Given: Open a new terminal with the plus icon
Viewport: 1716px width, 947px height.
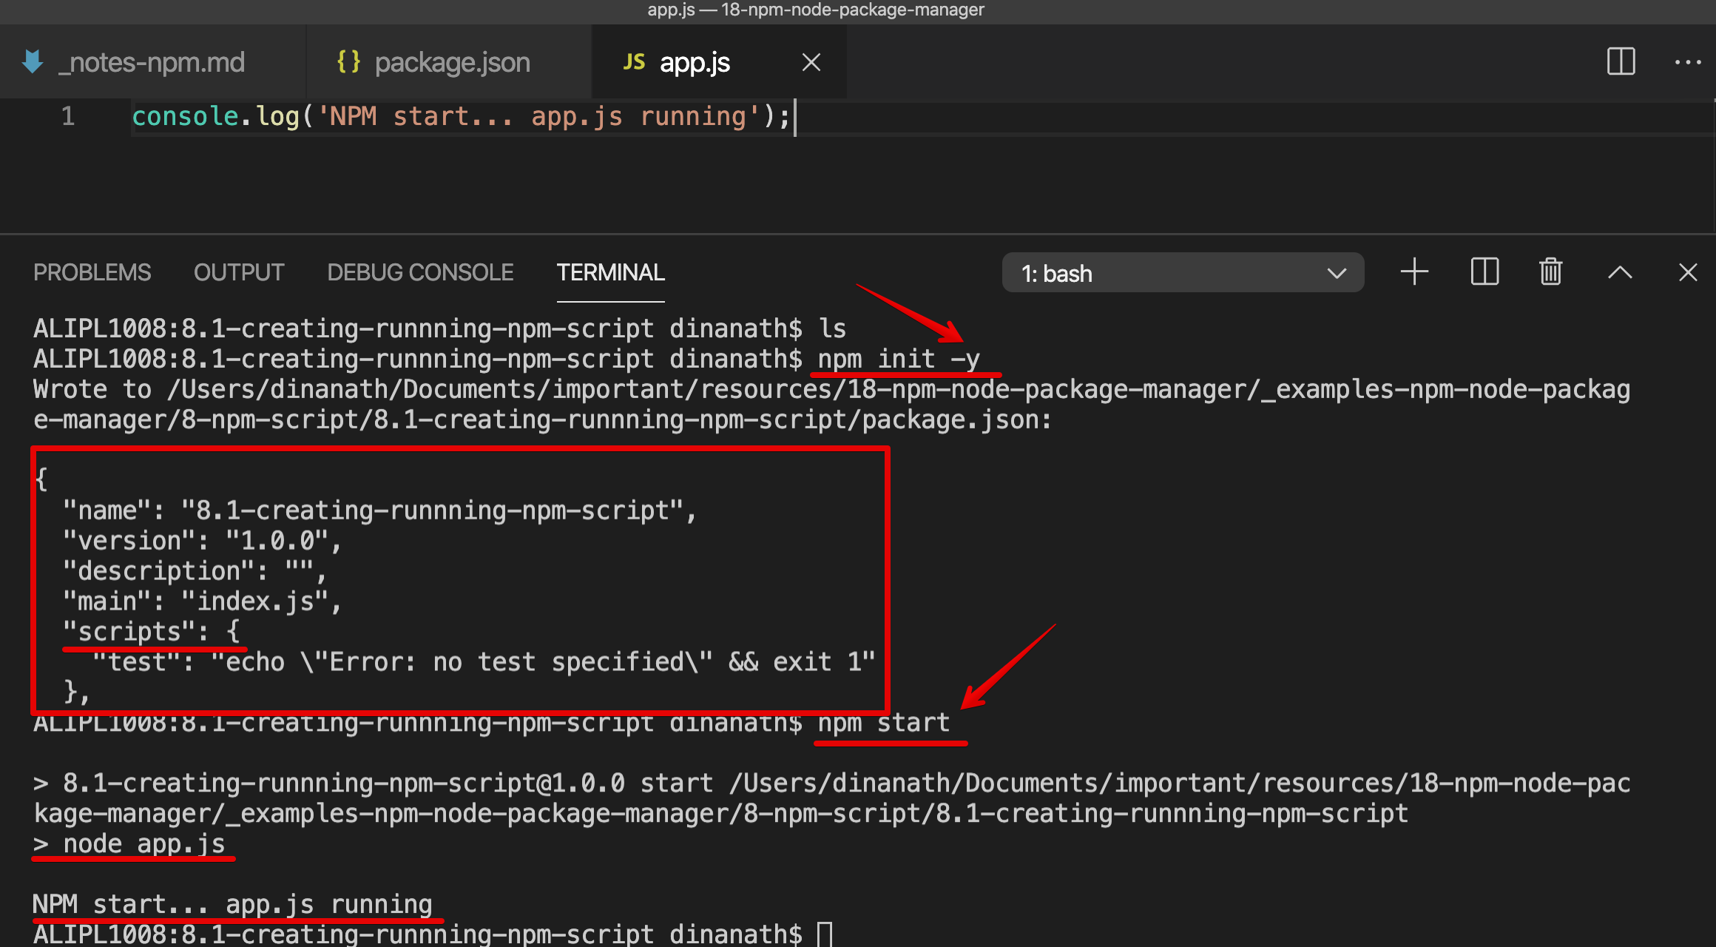Looking at the screenshot, I should [x=1414, y=272].
